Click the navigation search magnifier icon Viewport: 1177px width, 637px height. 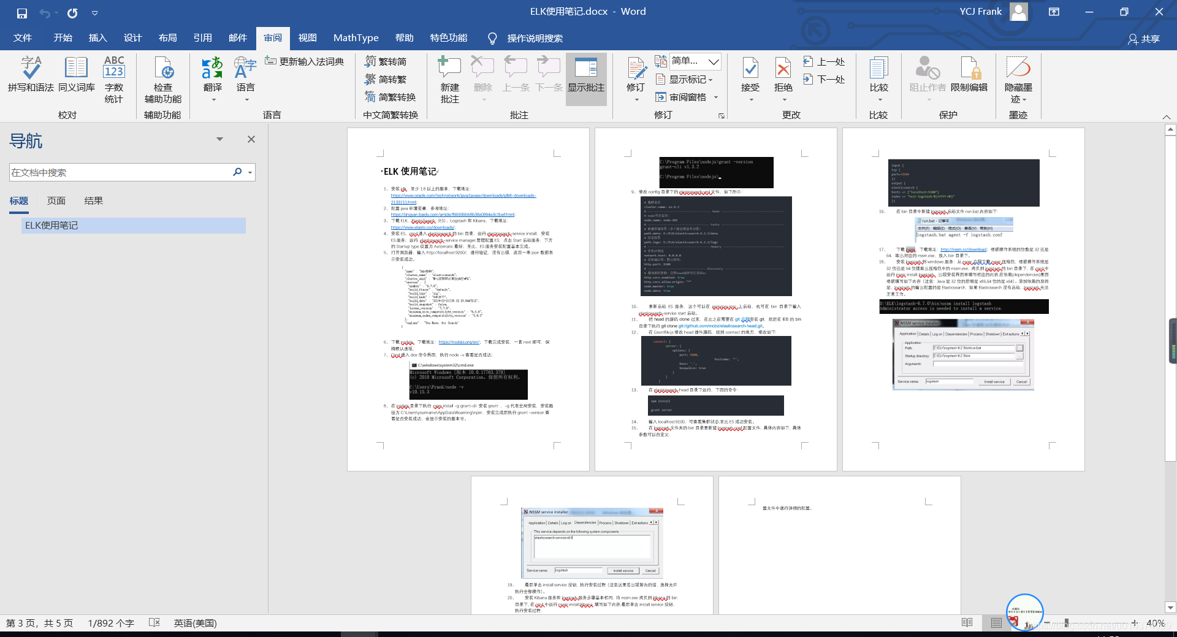click(237, 172)
